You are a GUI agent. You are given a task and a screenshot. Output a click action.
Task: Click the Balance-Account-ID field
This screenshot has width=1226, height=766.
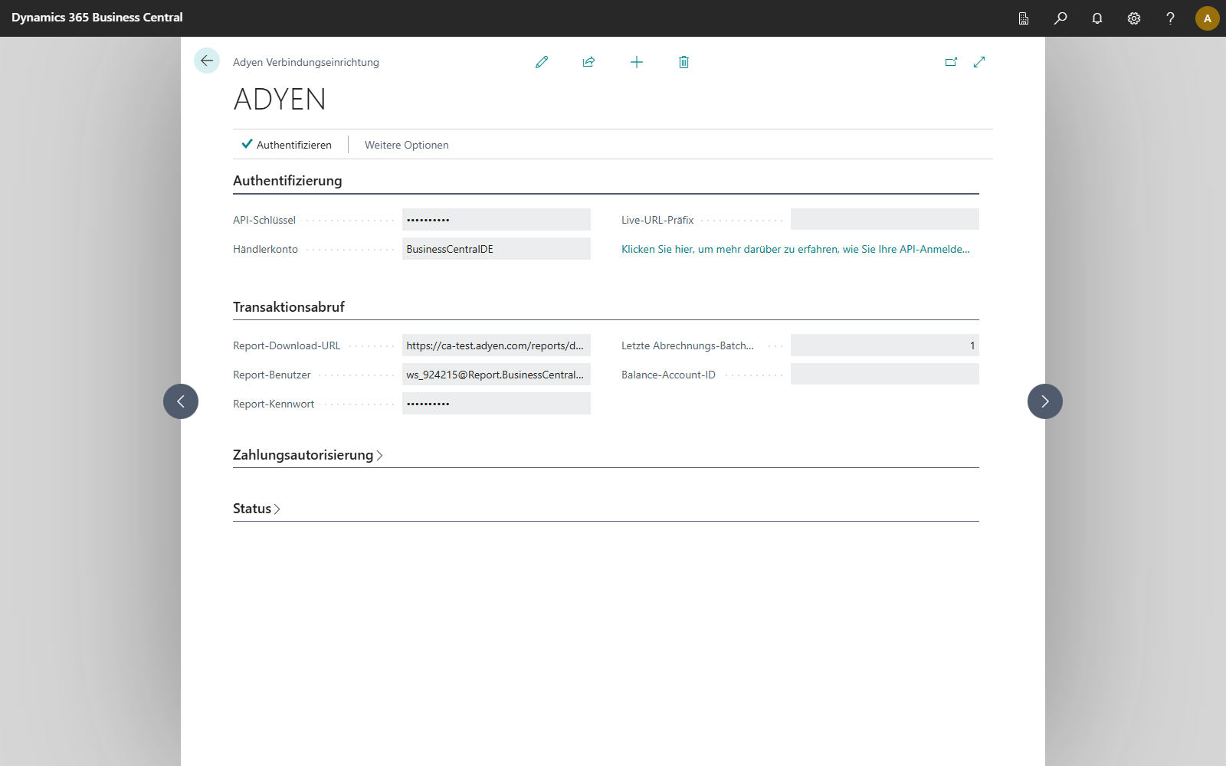[x=885, y=375]
